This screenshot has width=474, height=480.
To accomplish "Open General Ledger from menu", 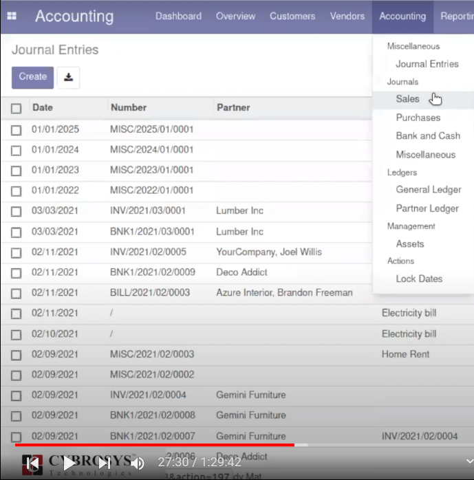I will pos(429,190).
